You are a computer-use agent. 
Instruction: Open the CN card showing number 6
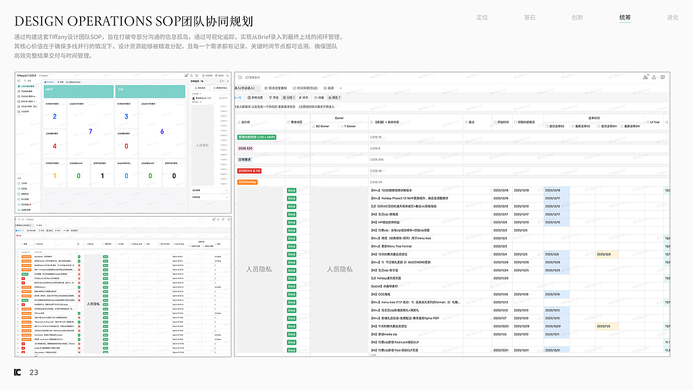162,129
